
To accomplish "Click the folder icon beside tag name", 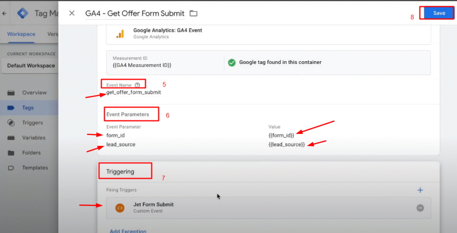I will pyautogui.click(x=193, y=13).
